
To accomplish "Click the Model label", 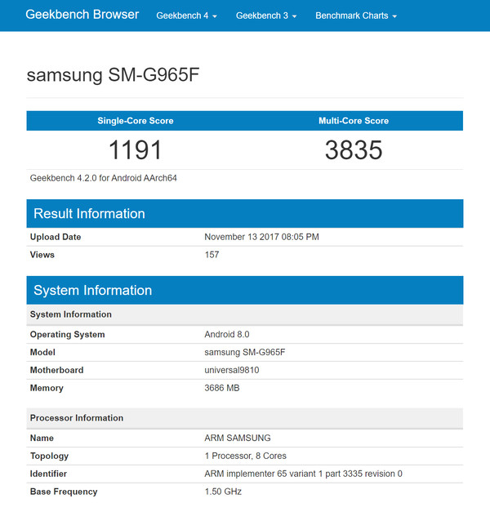I will 42,352.
